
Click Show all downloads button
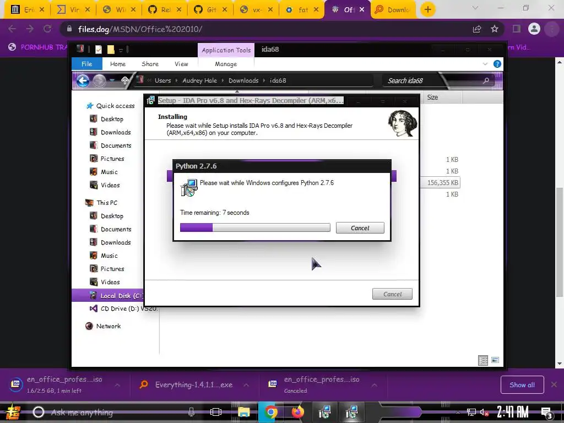tap(522, 385)
